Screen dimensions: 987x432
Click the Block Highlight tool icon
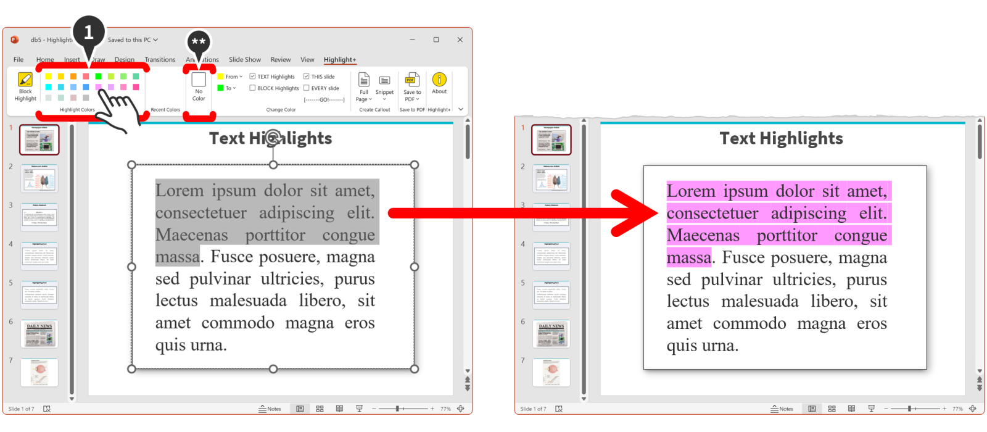pyautogui.click(x=25, y=80)
